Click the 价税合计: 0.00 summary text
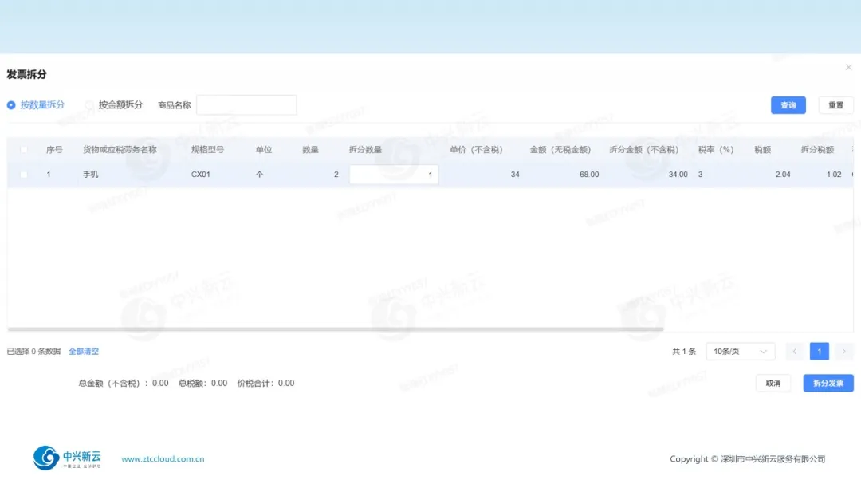Viewport: 861px width, 484px height. click(265, 383)
